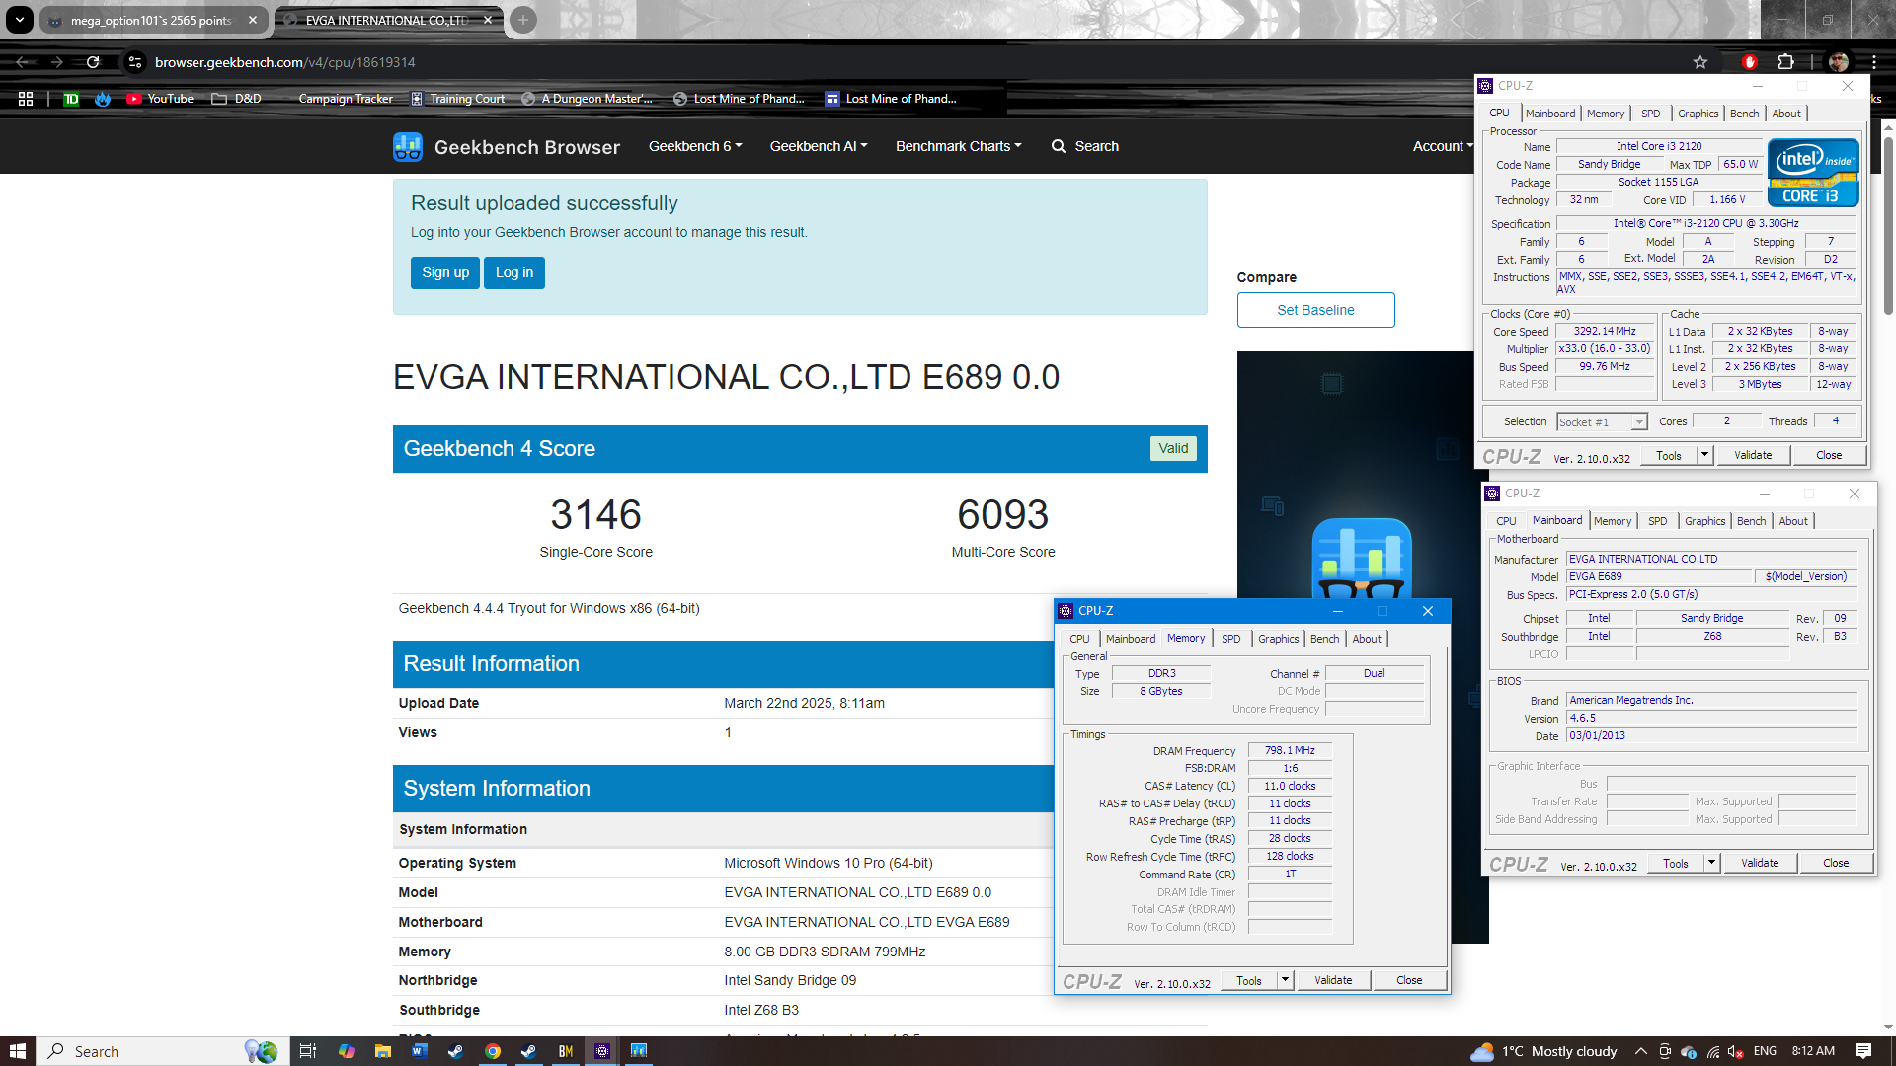Image resolution: width=1896 pixels, height=1066 pixels.
Task: Select Bench tab in the top CPU-Z window
Action: [x=1744, y=114]
